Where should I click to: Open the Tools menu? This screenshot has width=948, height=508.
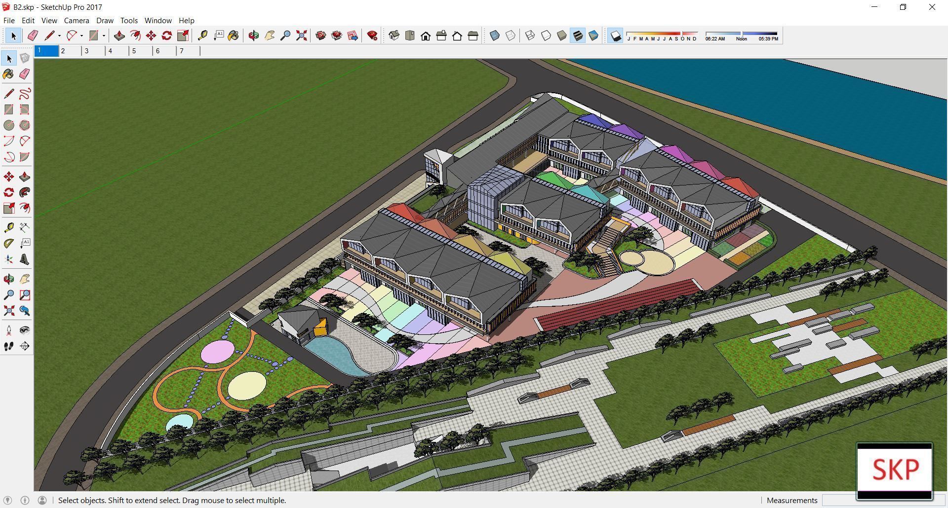point(129,20)
